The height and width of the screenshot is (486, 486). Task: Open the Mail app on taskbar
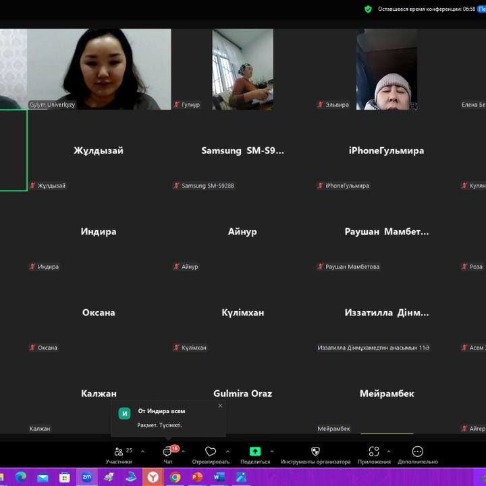point(43,478)
